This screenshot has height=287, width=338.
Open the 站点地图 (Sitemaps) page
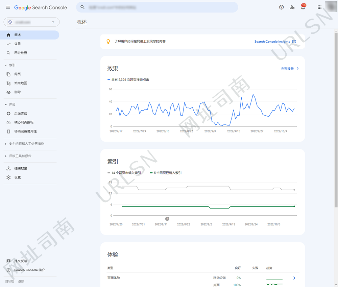(20, 83)
